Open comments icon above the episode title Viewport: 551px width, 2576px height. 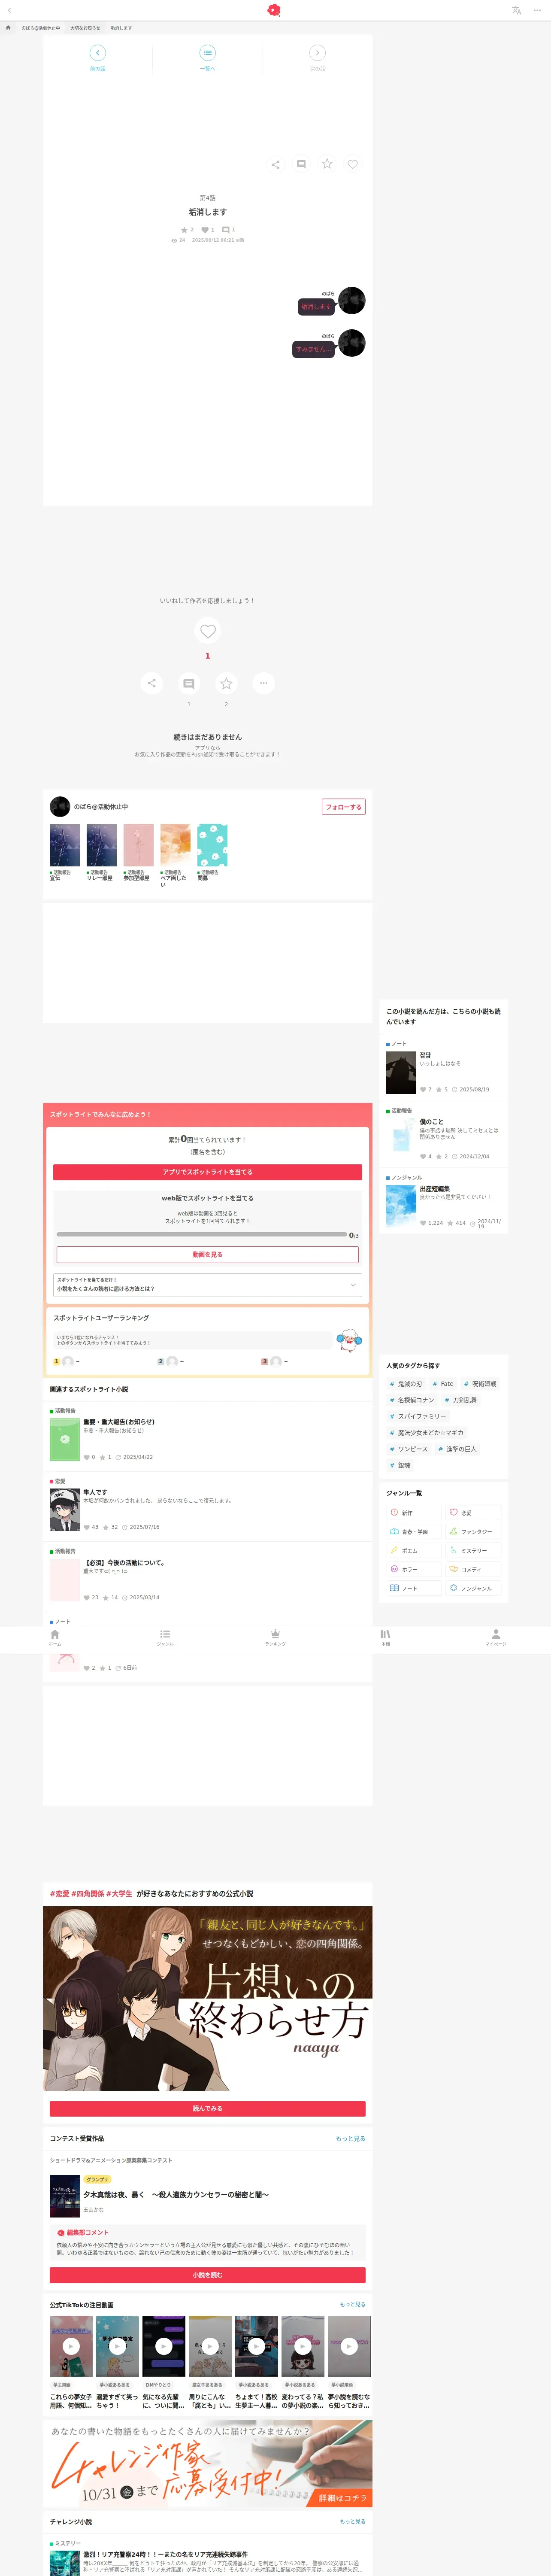click(301, 164)
